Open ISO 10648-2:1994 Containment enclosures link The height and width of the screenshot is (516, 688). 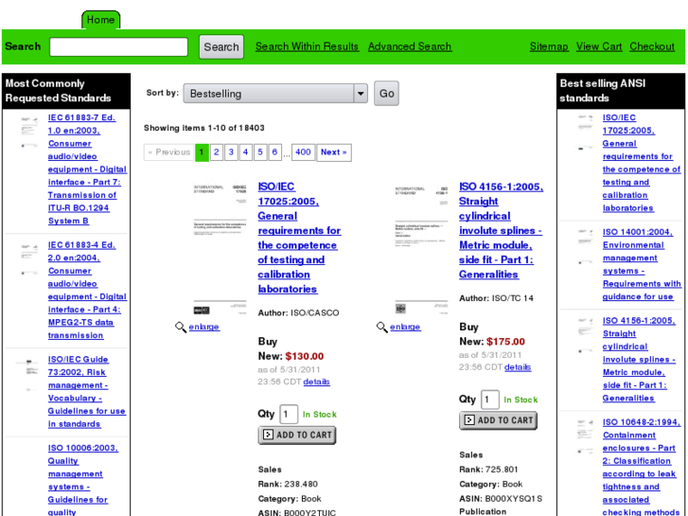[x=642, y=467]
